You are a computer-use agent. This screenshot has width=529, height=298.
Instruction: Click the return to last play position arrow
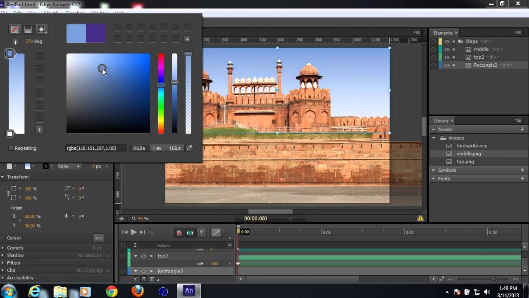click(x=151, y=233)
